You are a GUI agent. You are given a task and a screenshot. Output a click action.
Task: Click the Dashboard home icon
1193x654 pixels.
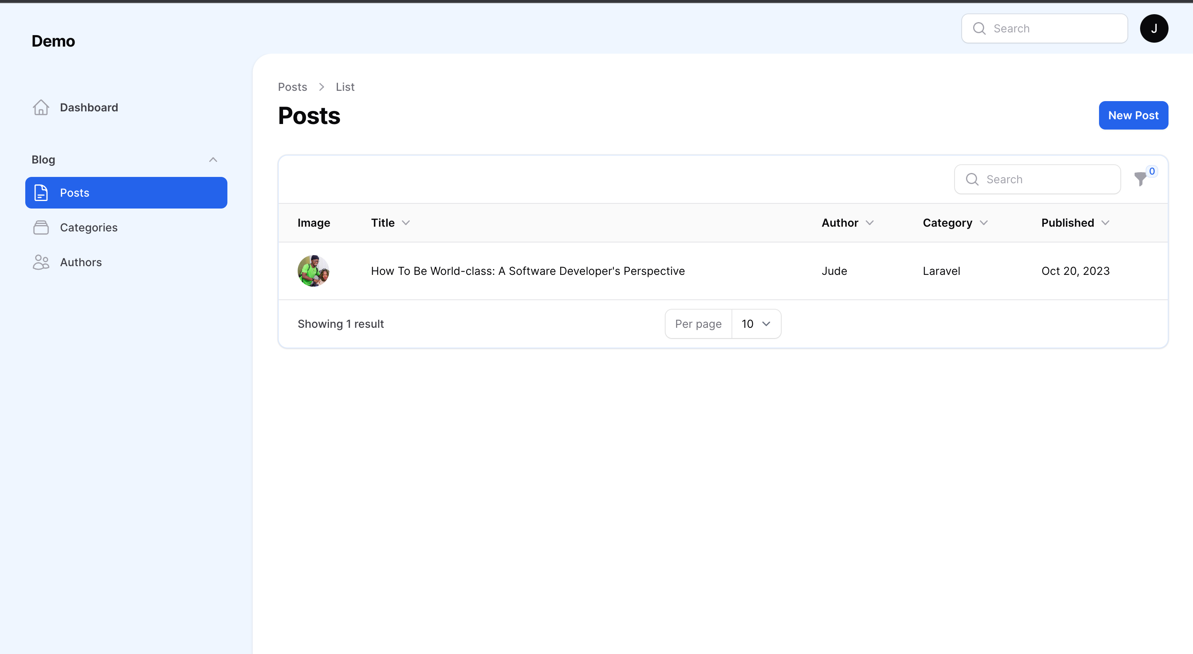click(x=41, y=107)
